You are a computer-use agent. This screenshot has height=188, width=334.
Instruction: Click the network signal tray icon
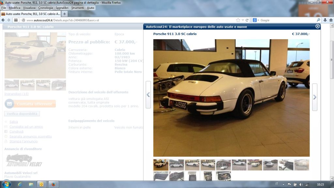pyautogui.click(x=307, y=184)
